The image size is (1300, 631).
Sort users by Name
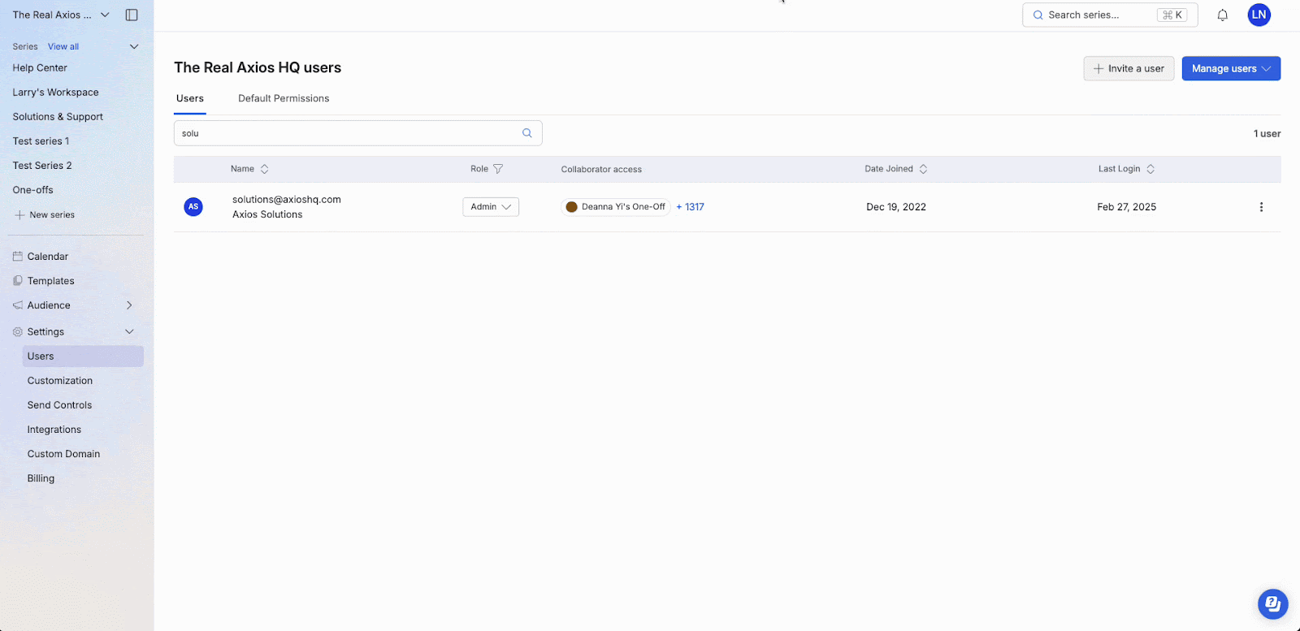coord(264,169)
